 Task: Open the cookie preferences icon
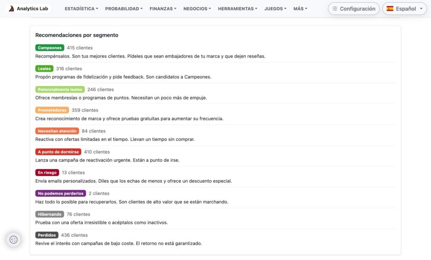pos(13,240)
